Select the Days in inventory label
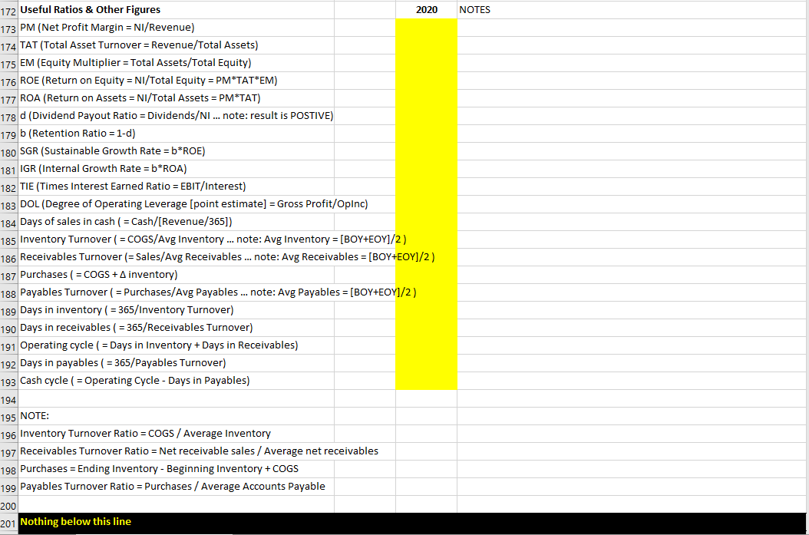The width and height of the screenshot is (809, 535). coord(127,309)
